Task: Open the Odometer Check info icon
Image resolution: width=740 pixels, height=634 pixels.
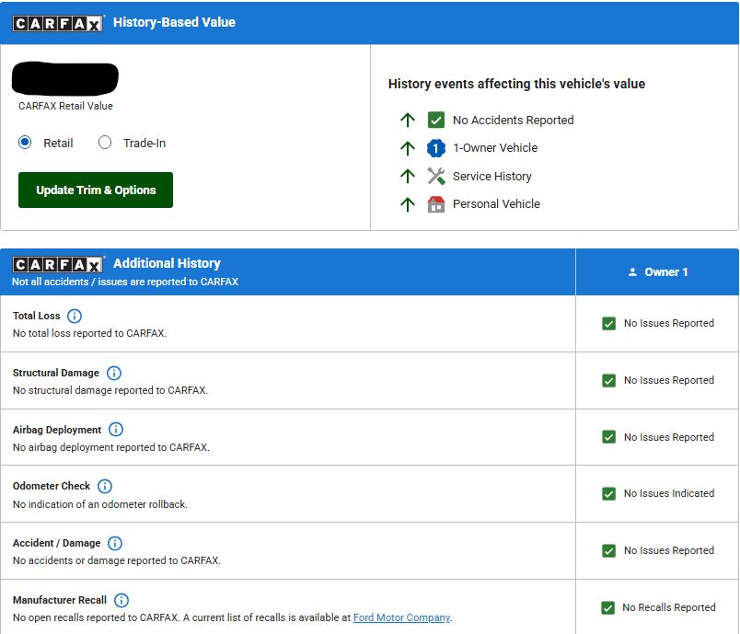Action: click(105, 487)
